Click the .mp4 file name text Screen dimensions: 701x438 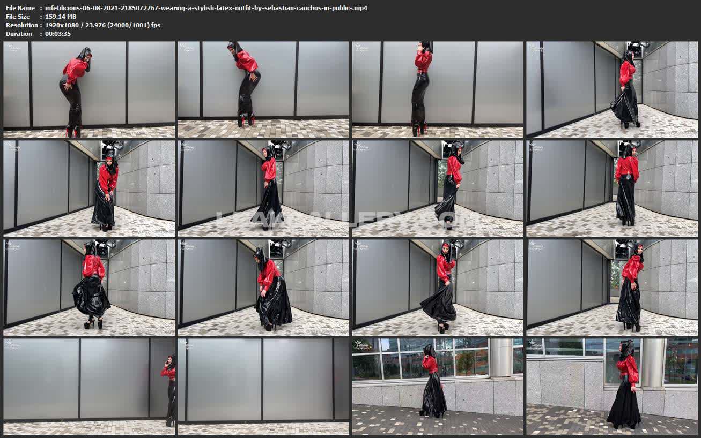pos(206,8)
